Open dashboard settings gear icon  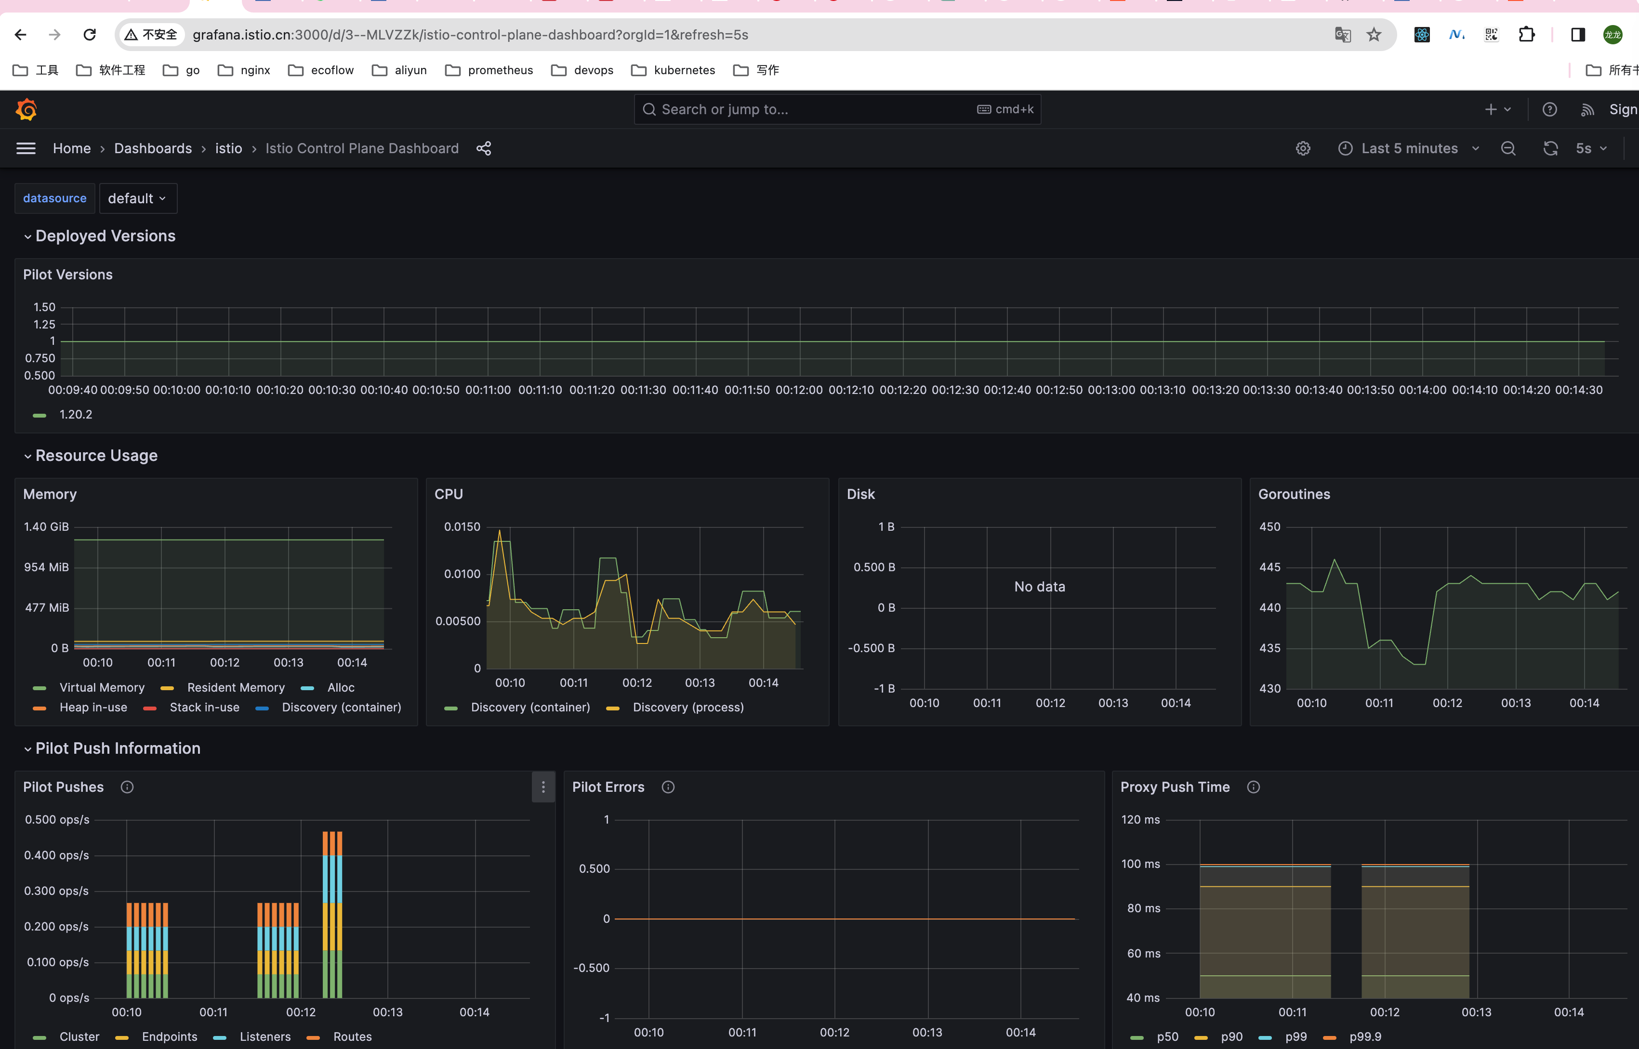point(1303,148)
